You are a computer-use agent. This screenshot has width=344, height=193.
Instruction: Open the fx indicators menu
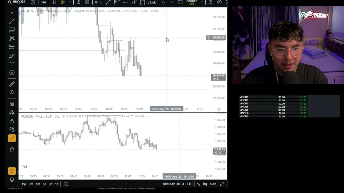79,2
